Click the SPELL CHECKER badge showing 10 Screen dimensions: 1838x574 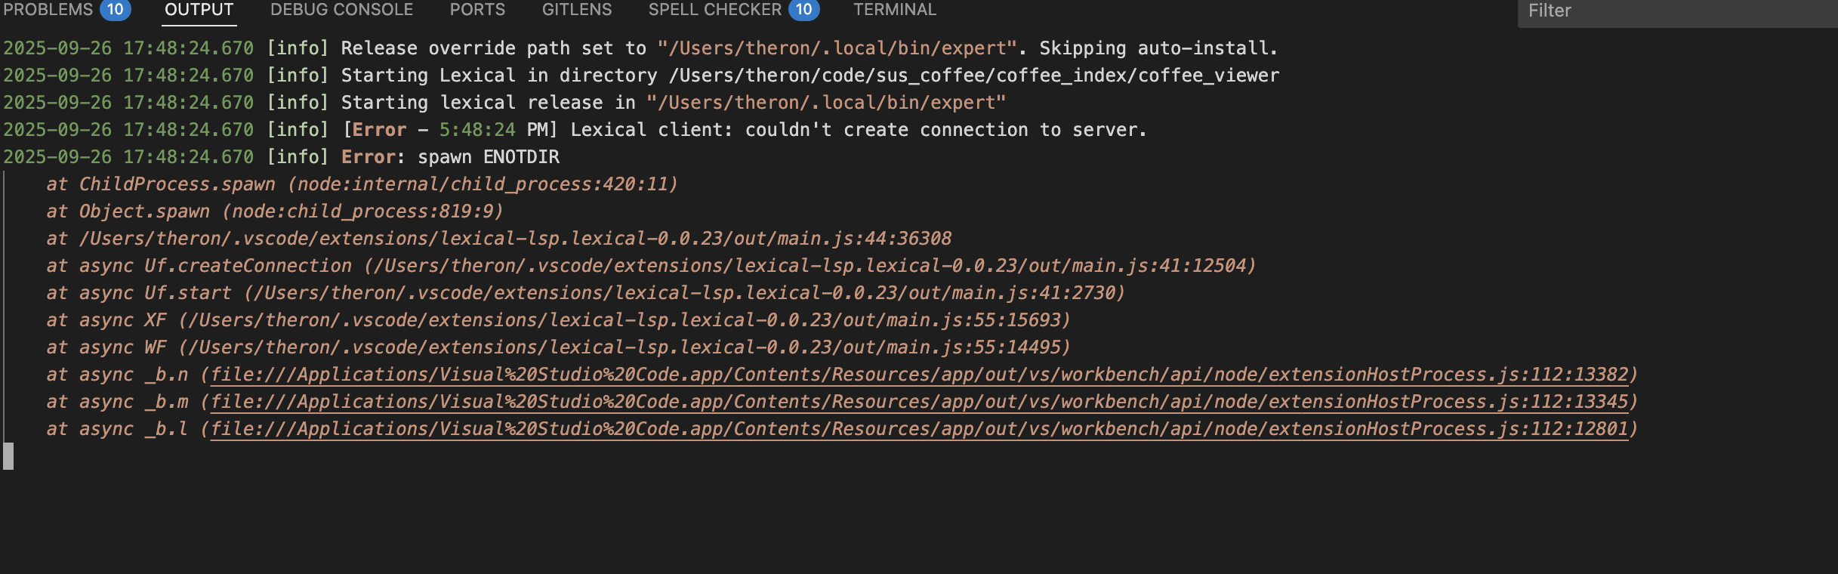[803, 10]
